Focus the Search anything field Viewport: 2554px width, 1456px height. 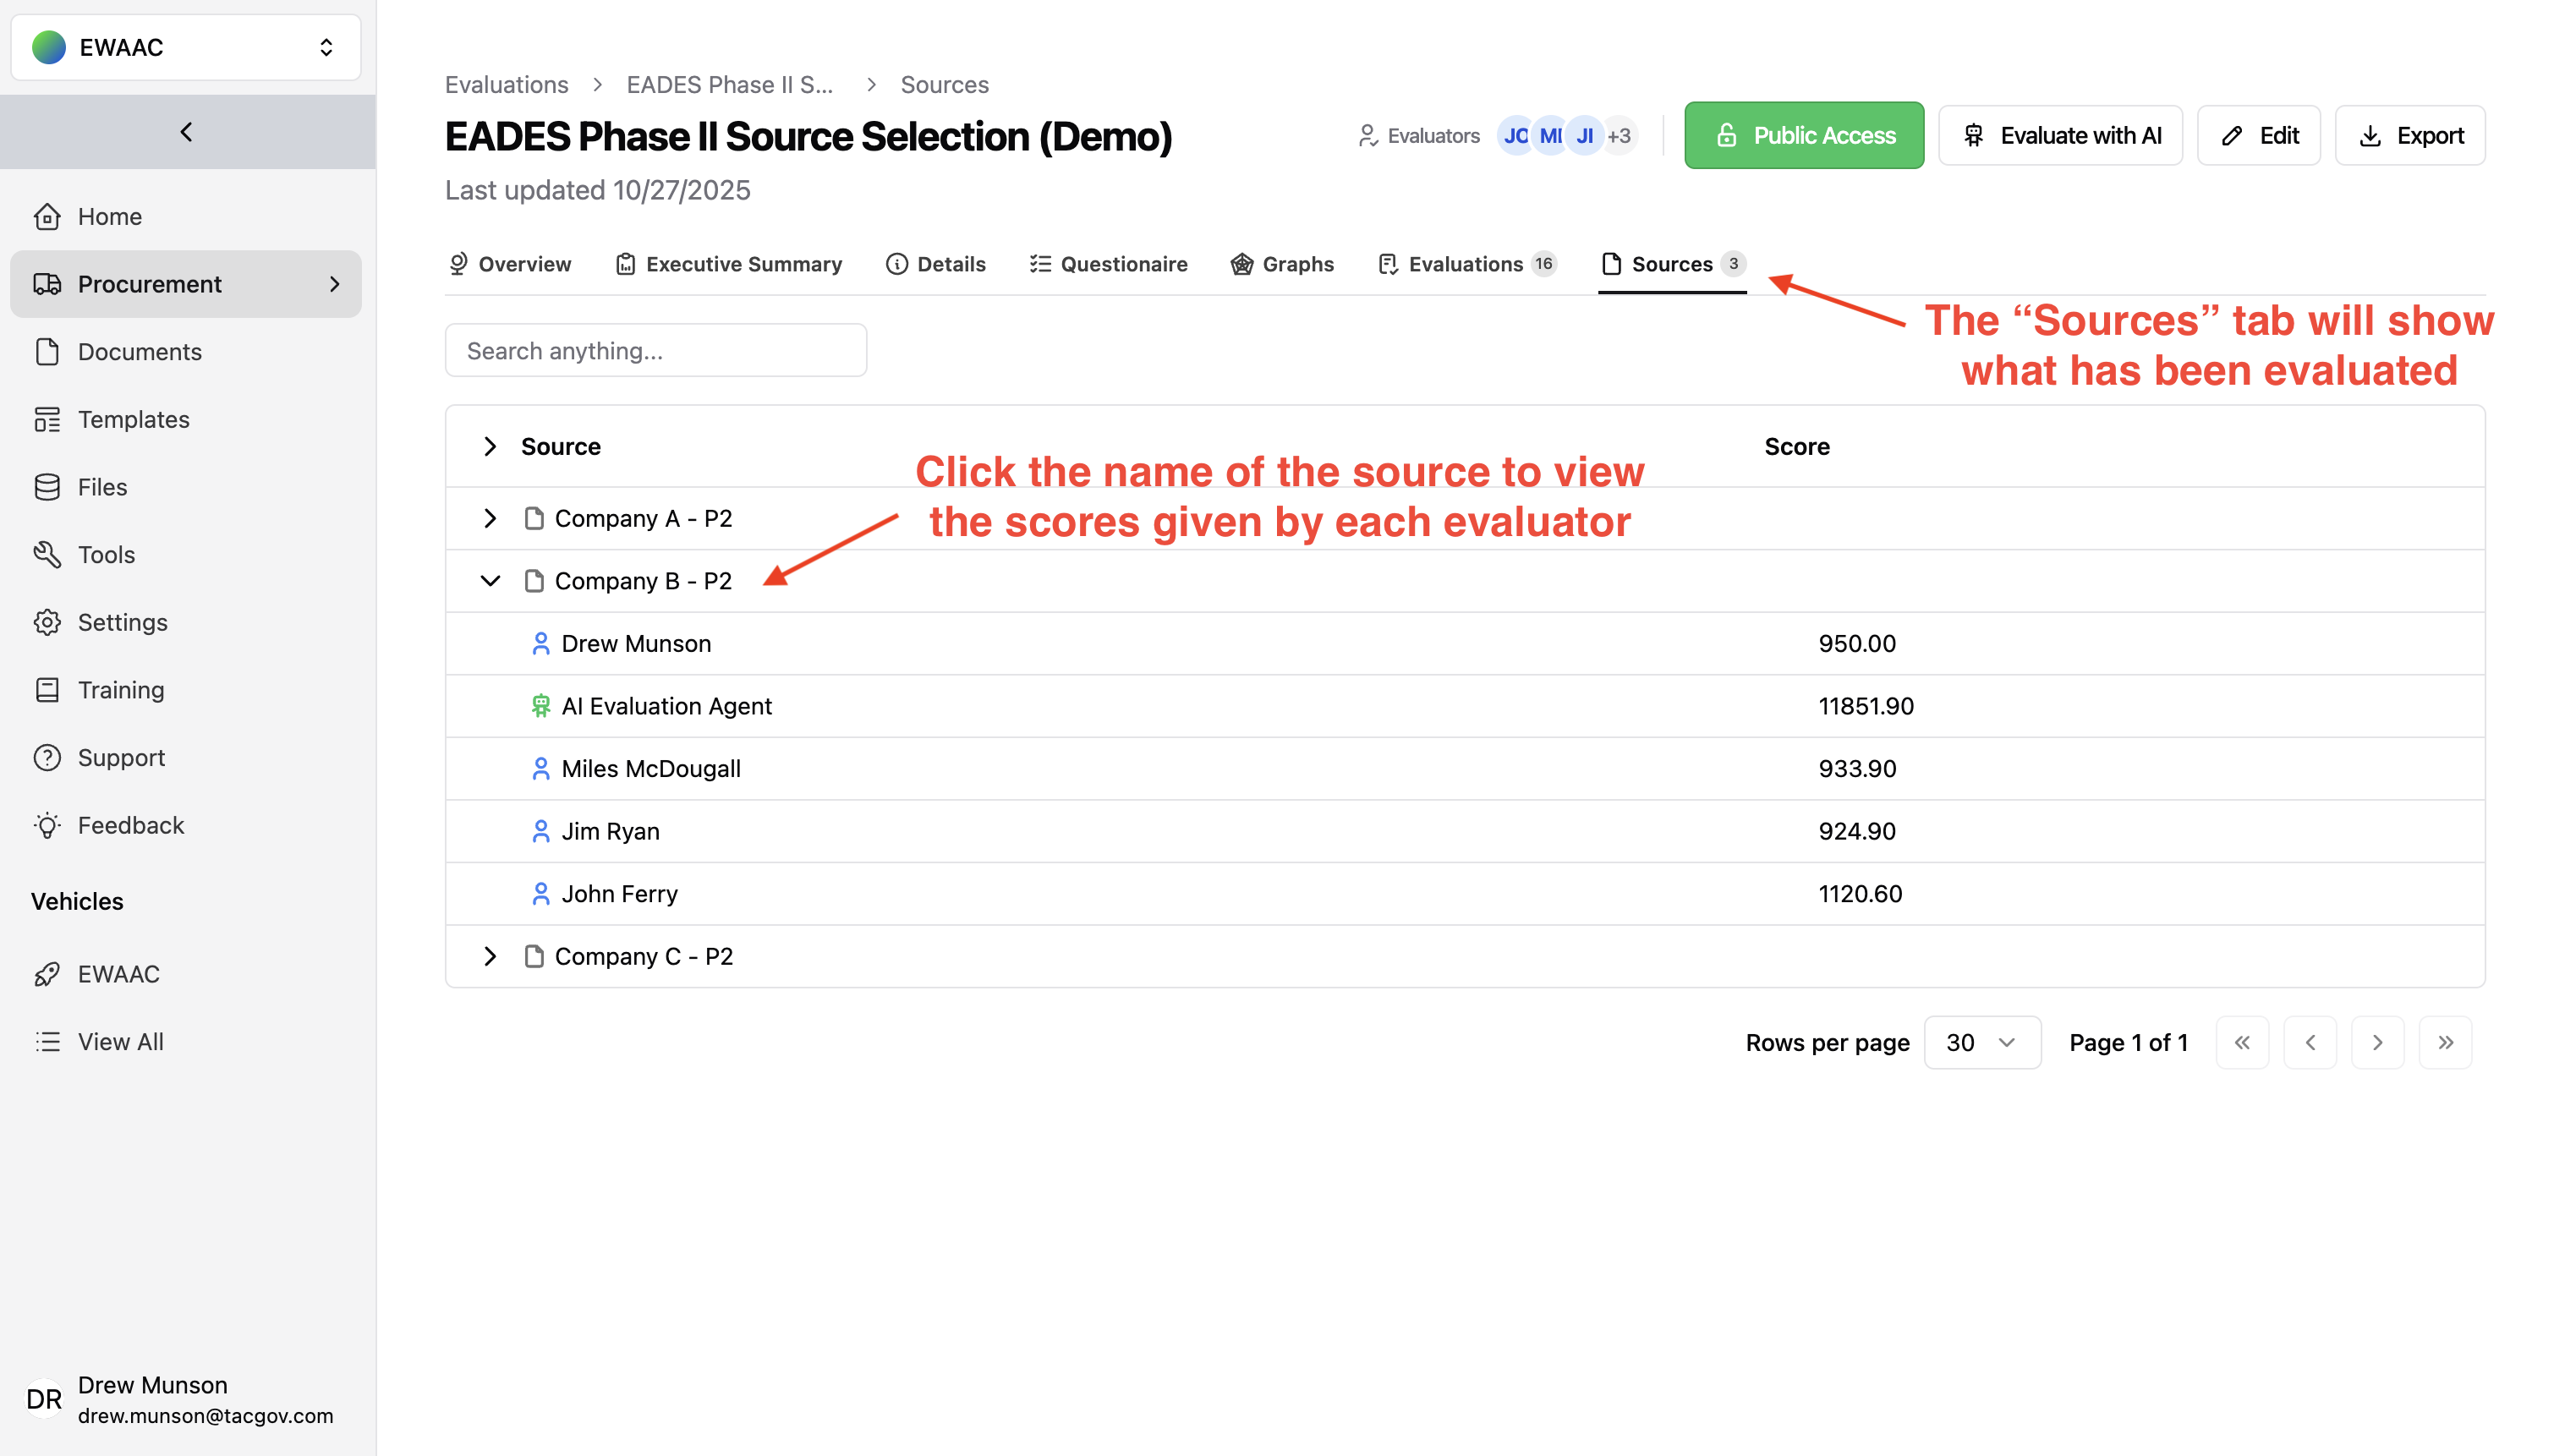(x=655, y=351)
